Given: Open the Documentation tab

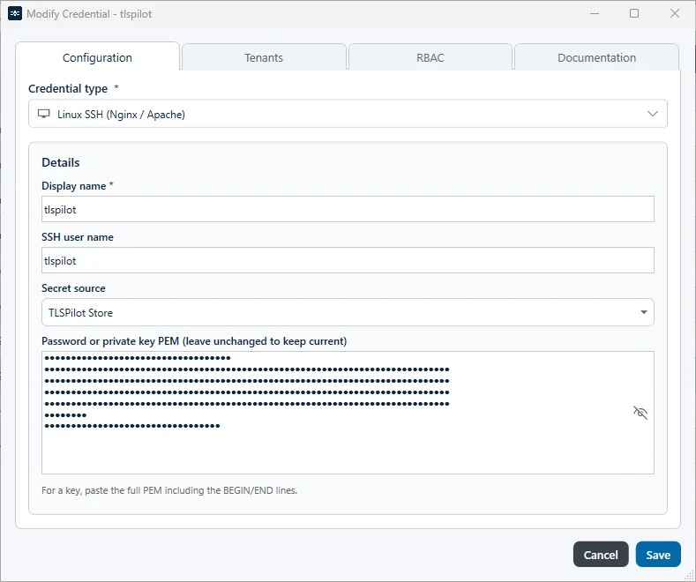Looking at the screenshot, I should tap(596, 57).
